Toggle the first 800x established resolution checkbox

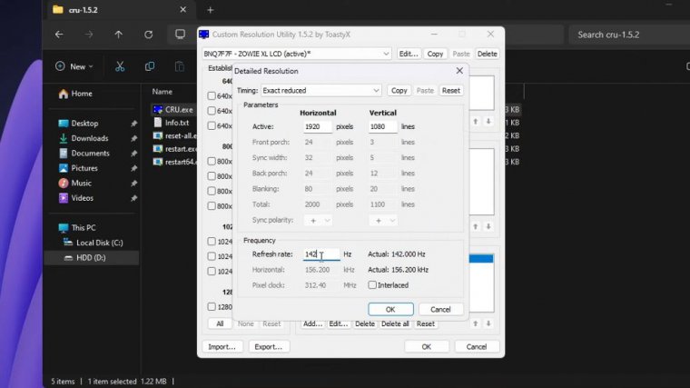pyautogui.click(x=212, y=161)
